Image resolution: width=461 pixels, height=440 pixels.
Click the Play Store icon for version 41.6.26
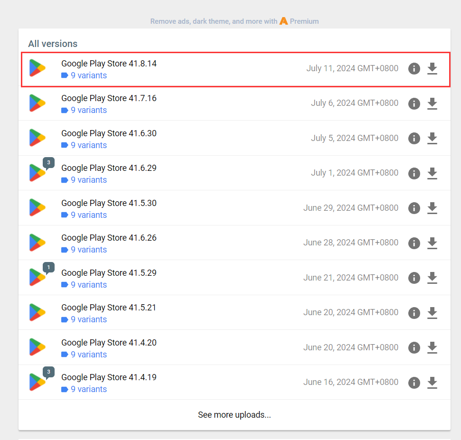click(38, 243)
